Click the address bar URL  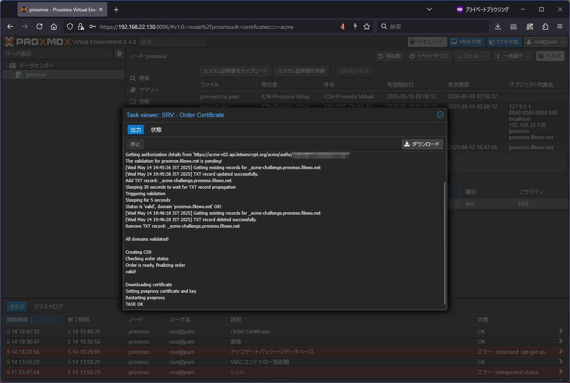[197, 27]
